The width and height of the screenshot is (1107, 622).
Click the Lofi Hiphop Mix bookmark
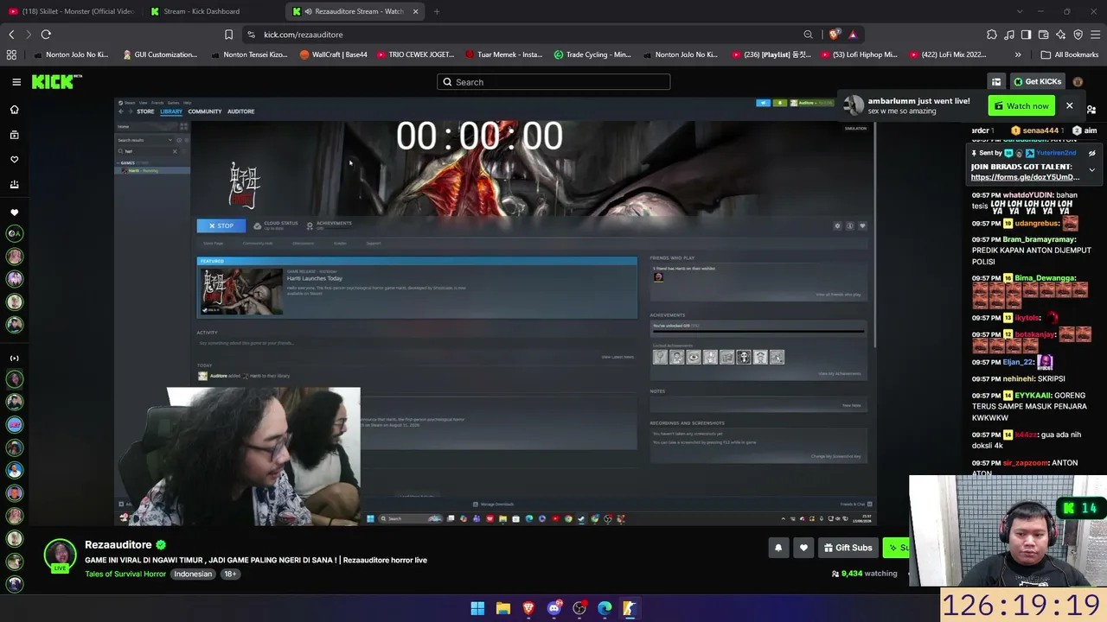pyautogui.click(x=858, y=54)
